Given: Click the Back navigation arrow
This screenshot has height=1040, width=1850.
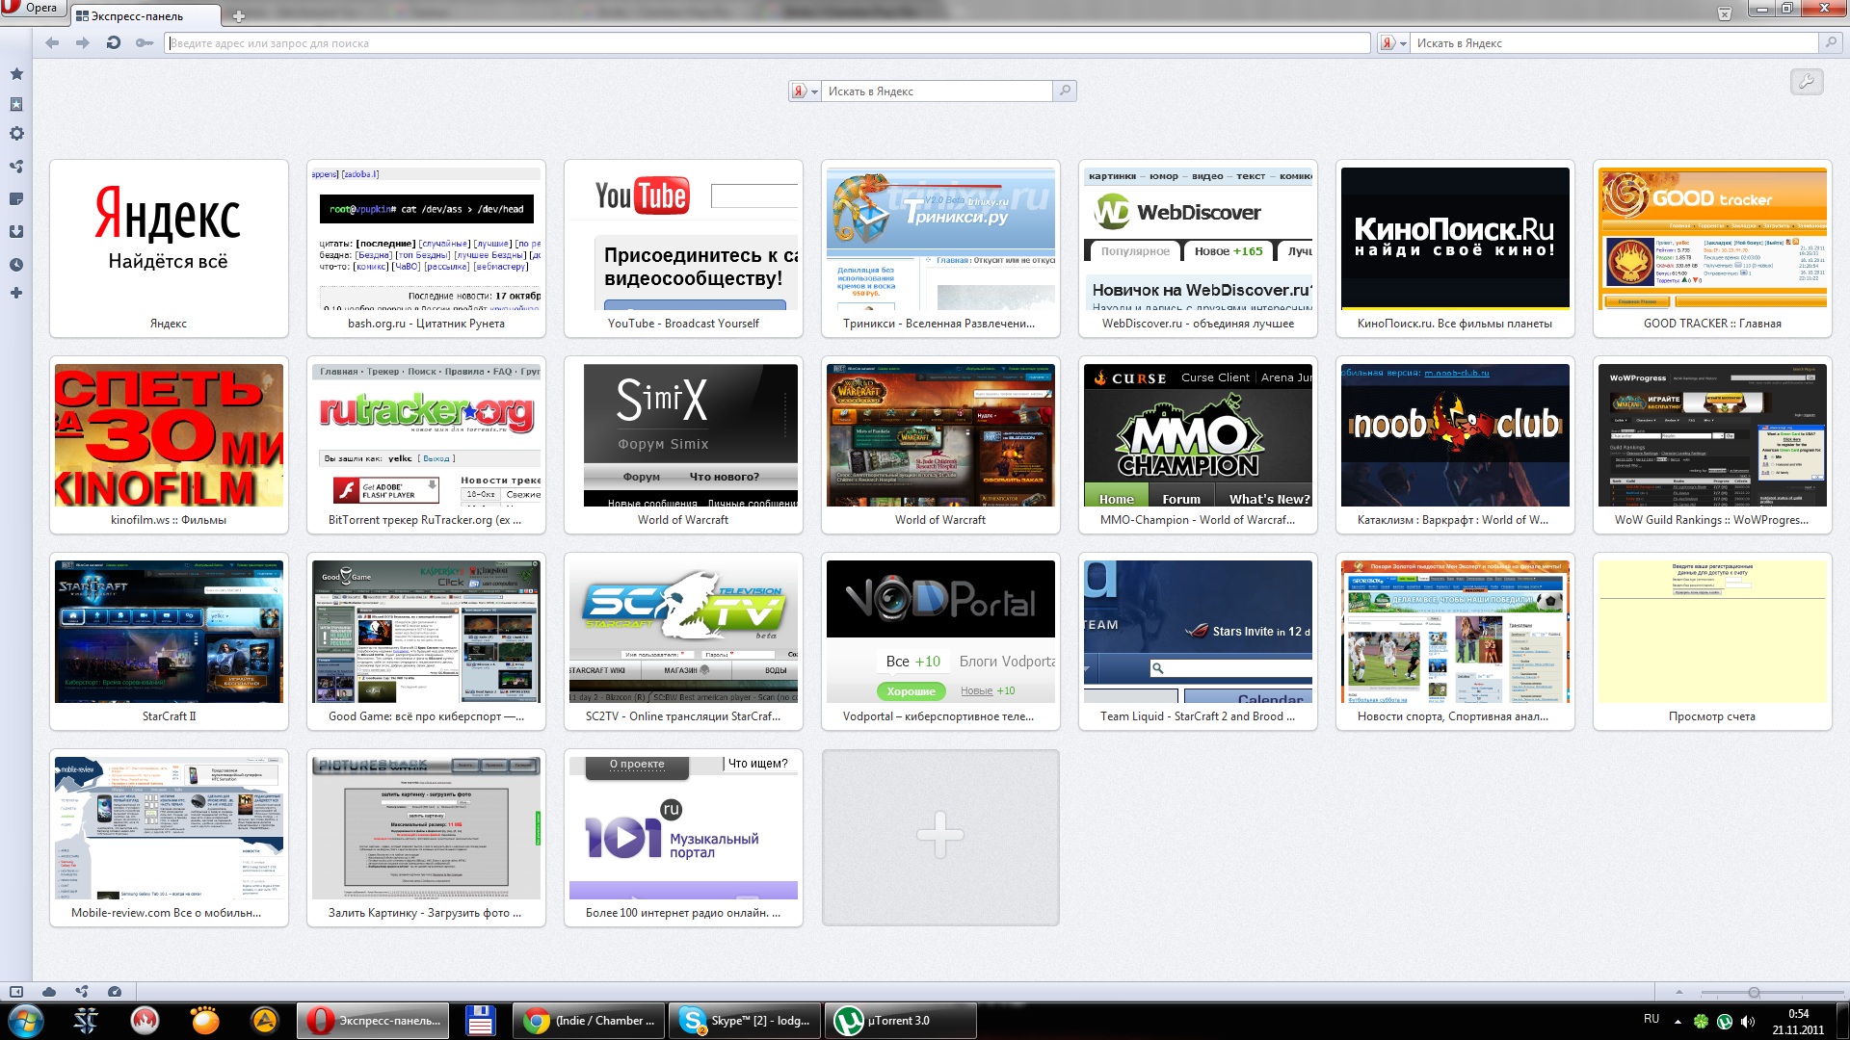Looking at the screenshot, I should [x=52, y=42].
